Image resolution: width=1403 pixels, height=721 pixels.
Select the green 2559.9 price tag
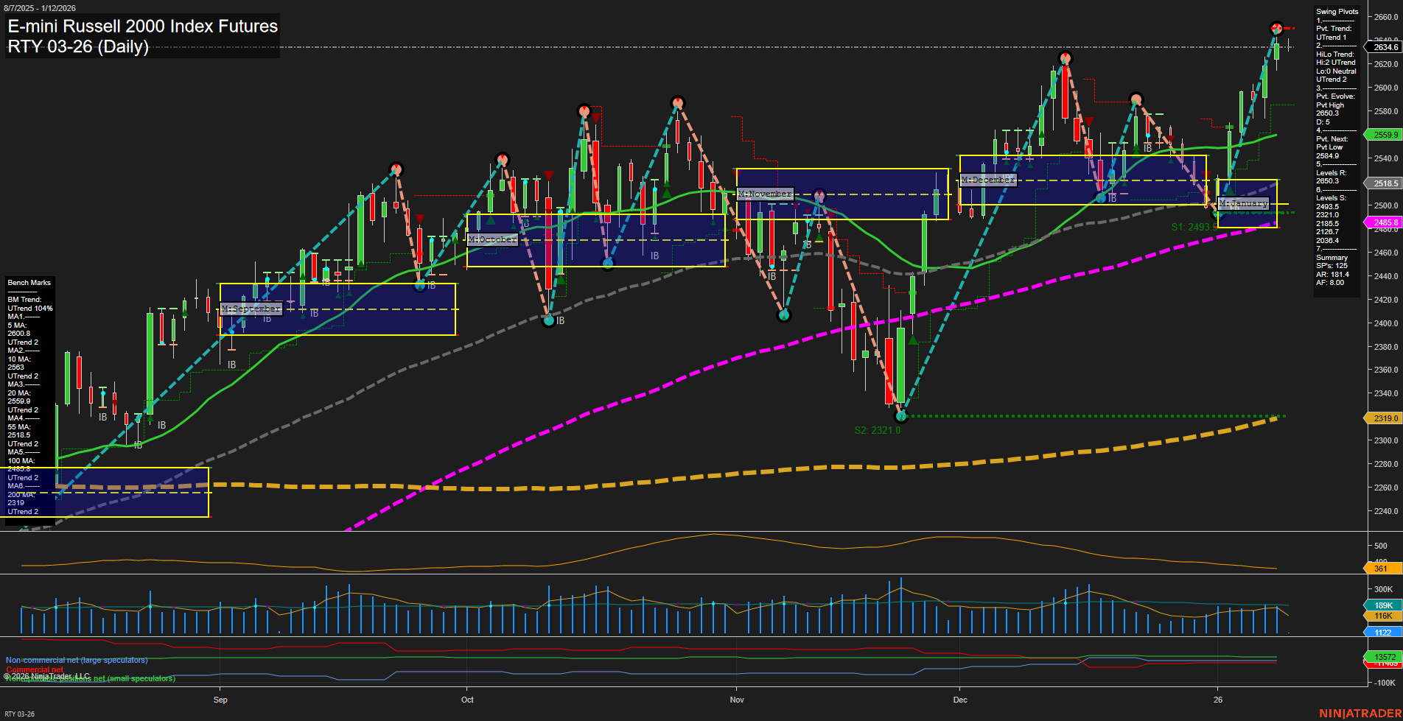click(1384, 135)
